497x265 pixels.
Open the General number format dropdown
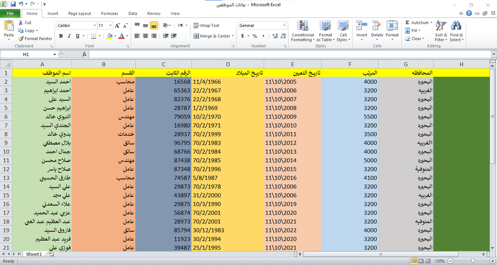tap(284, 25)
